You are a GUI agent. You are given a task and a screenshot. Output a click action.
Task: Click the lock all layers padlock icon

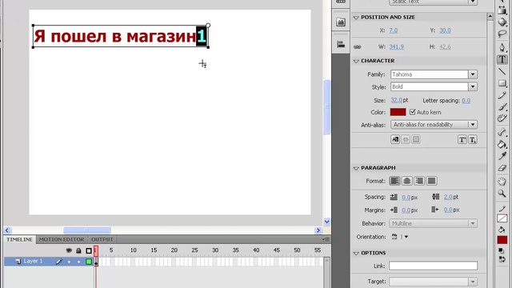pos(78,250)
